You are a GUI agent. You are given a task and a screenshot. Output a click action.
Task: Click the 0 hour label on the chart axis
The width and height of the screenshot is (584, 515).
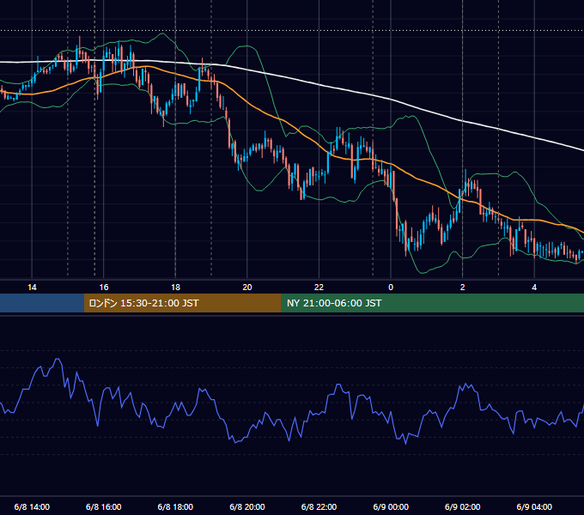pyautogui.click(x=391, y=288)
